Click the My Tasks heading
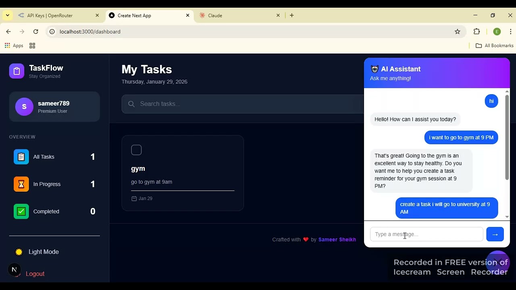This screenshot has width=516, height=290. (147, 69)
